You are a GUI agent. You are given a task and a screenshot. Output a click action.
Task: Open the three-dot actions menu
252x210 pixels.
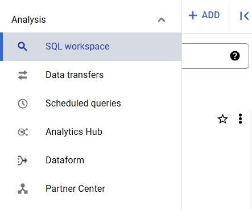point(240,119)
